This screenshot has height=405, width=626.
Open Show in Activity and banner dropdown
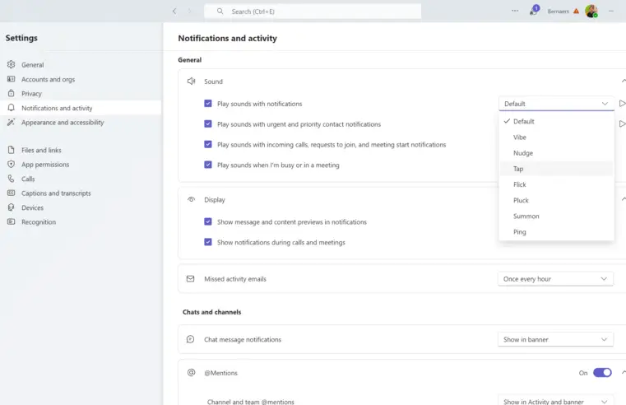pyautogui.click(x=556, y=400)
